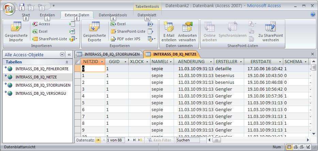Open XLOCK column filter dropdown

click(x=147, y=62)
